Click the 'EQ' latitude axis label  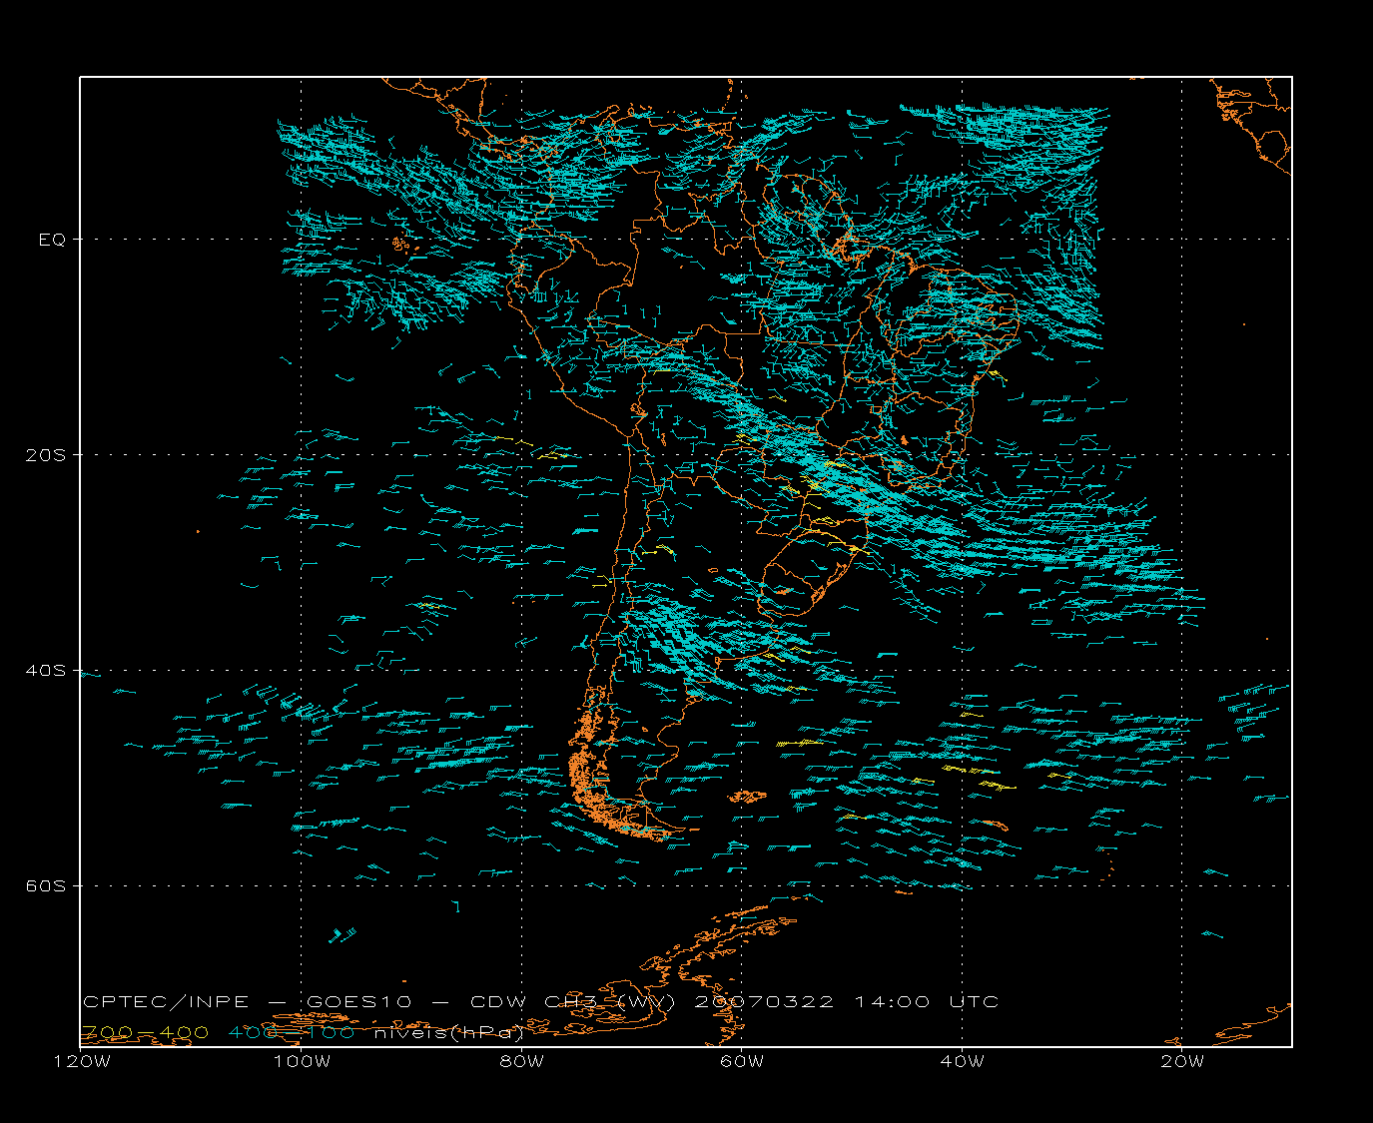click(52, 240)
